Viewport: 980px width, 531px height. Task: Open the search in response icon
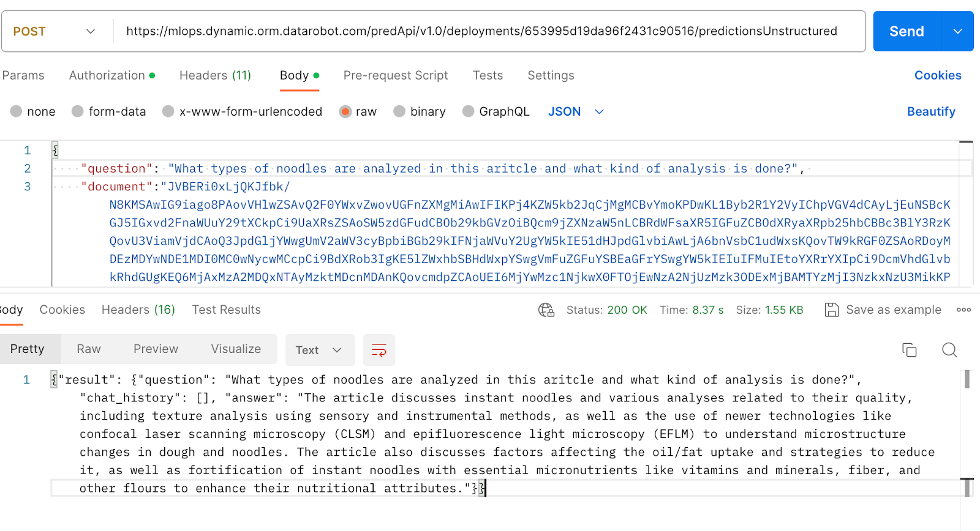[x=949, y=349]
